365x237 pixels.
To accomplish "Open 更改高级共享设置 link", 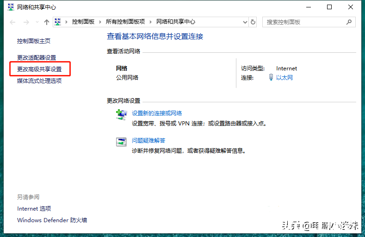I will 39,69.
